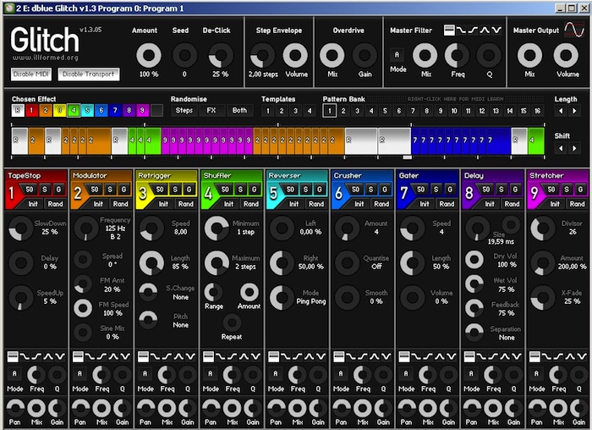This screenshot has width=592, height=430.
Task: Load Template 2
Action: click(282, 111)
